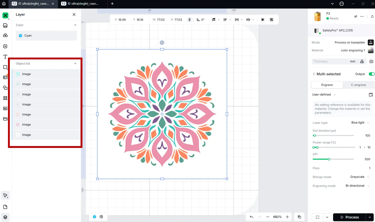Screen dimensions: 375x222
Task: Open the flip/mirror dropdown
Action: tap(250, 20)
